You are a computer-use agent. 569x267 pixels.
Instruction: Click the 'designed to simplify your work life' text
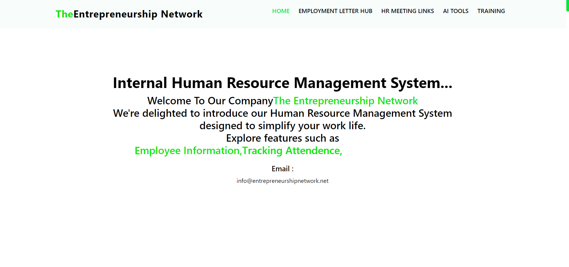pyautogui.click(x=282, y=126)
